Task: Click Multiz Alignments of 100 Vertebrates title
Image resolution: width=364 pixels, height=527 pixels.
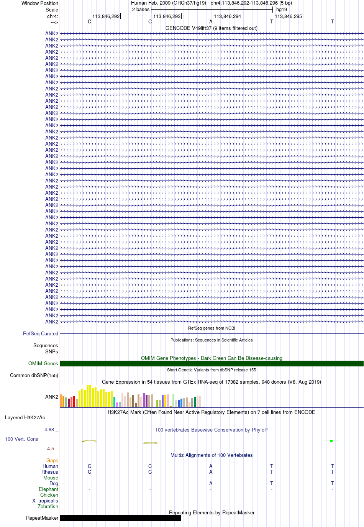Action: tap(212, 455)
